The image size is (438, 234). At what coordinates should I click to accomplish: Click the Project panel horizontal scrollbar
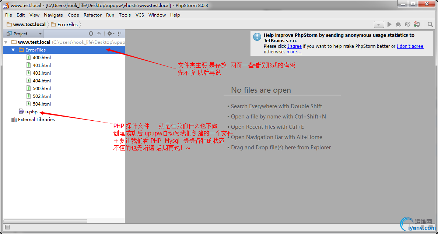coord(45,221)
